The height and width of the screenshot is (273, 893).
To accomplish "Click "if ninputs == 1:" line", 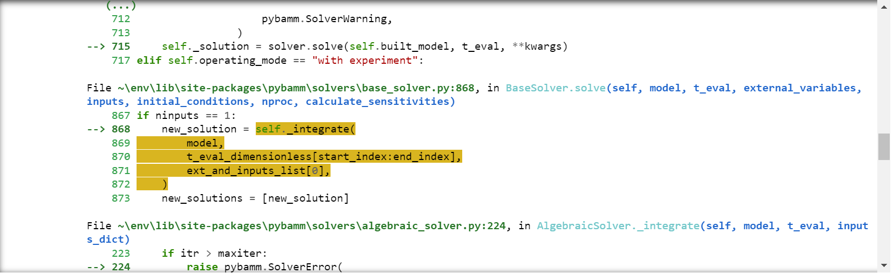I will click(x=186, y=116).
